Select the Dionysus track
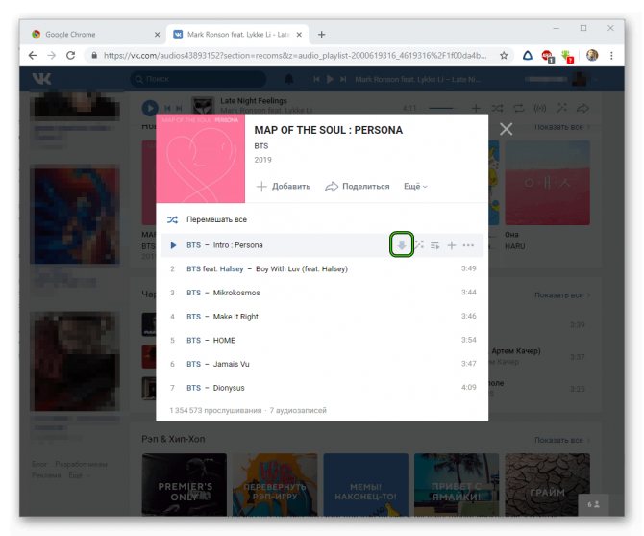The width and height of the screenshot is (644, 536). [x=322, y=388]
